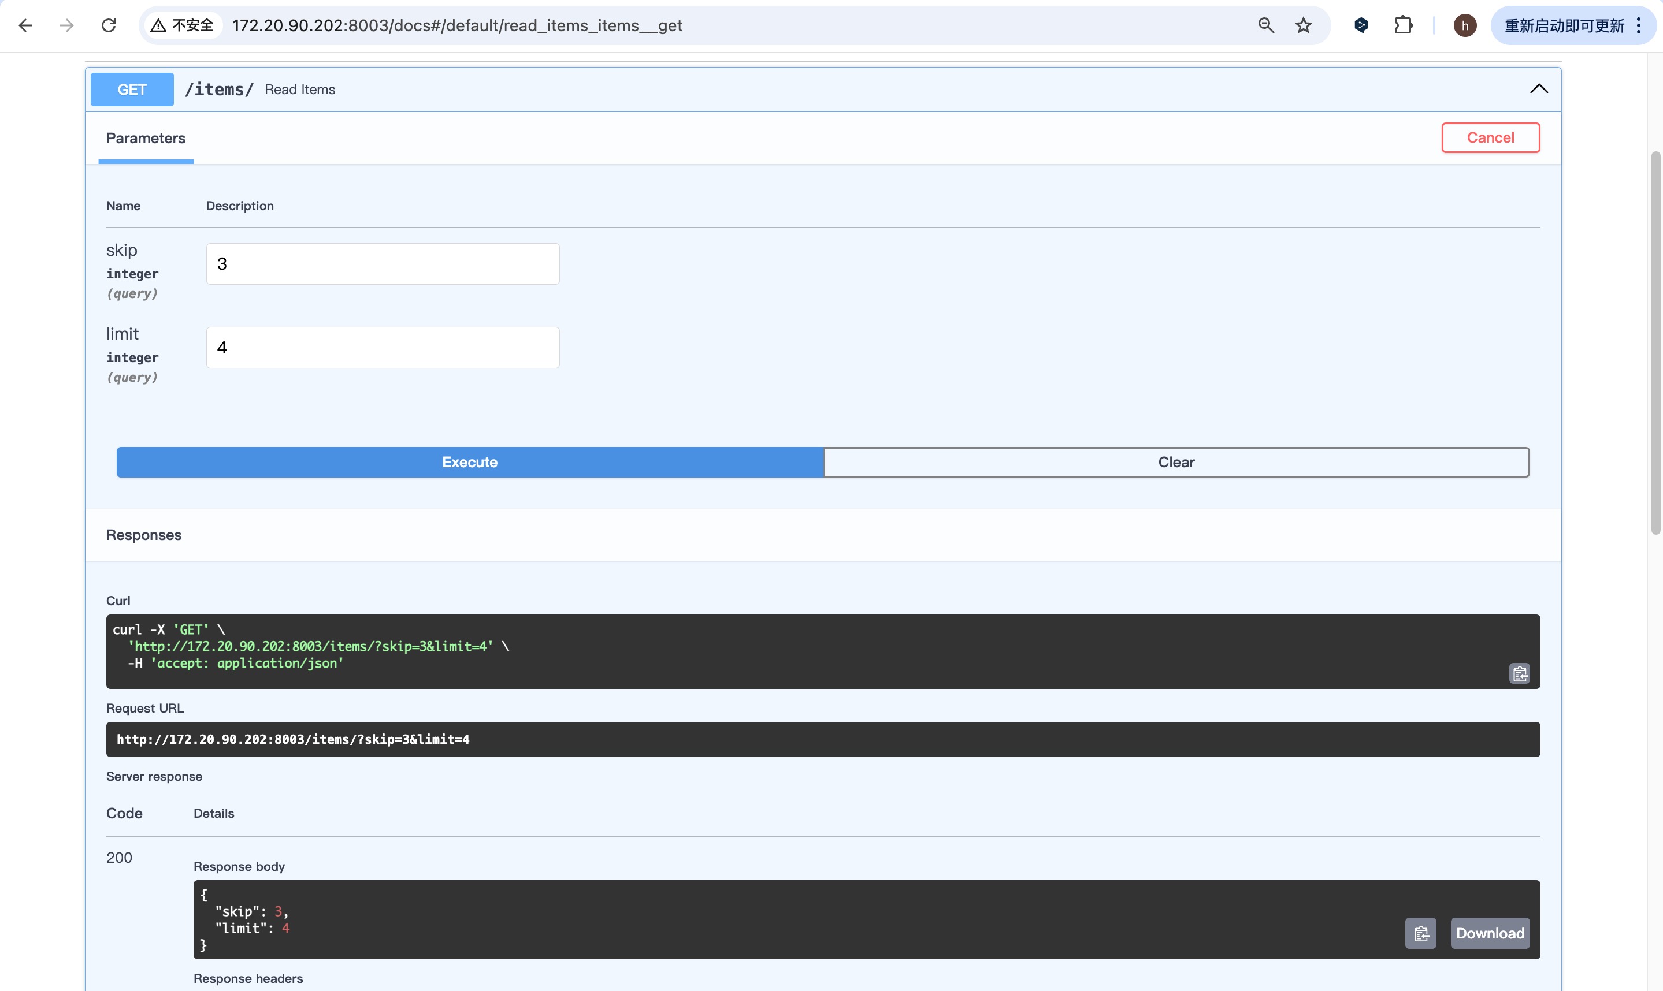Bookmark this page with the star icon
The width and height of the screenshot is (1663, 991).
point(1304,25)
